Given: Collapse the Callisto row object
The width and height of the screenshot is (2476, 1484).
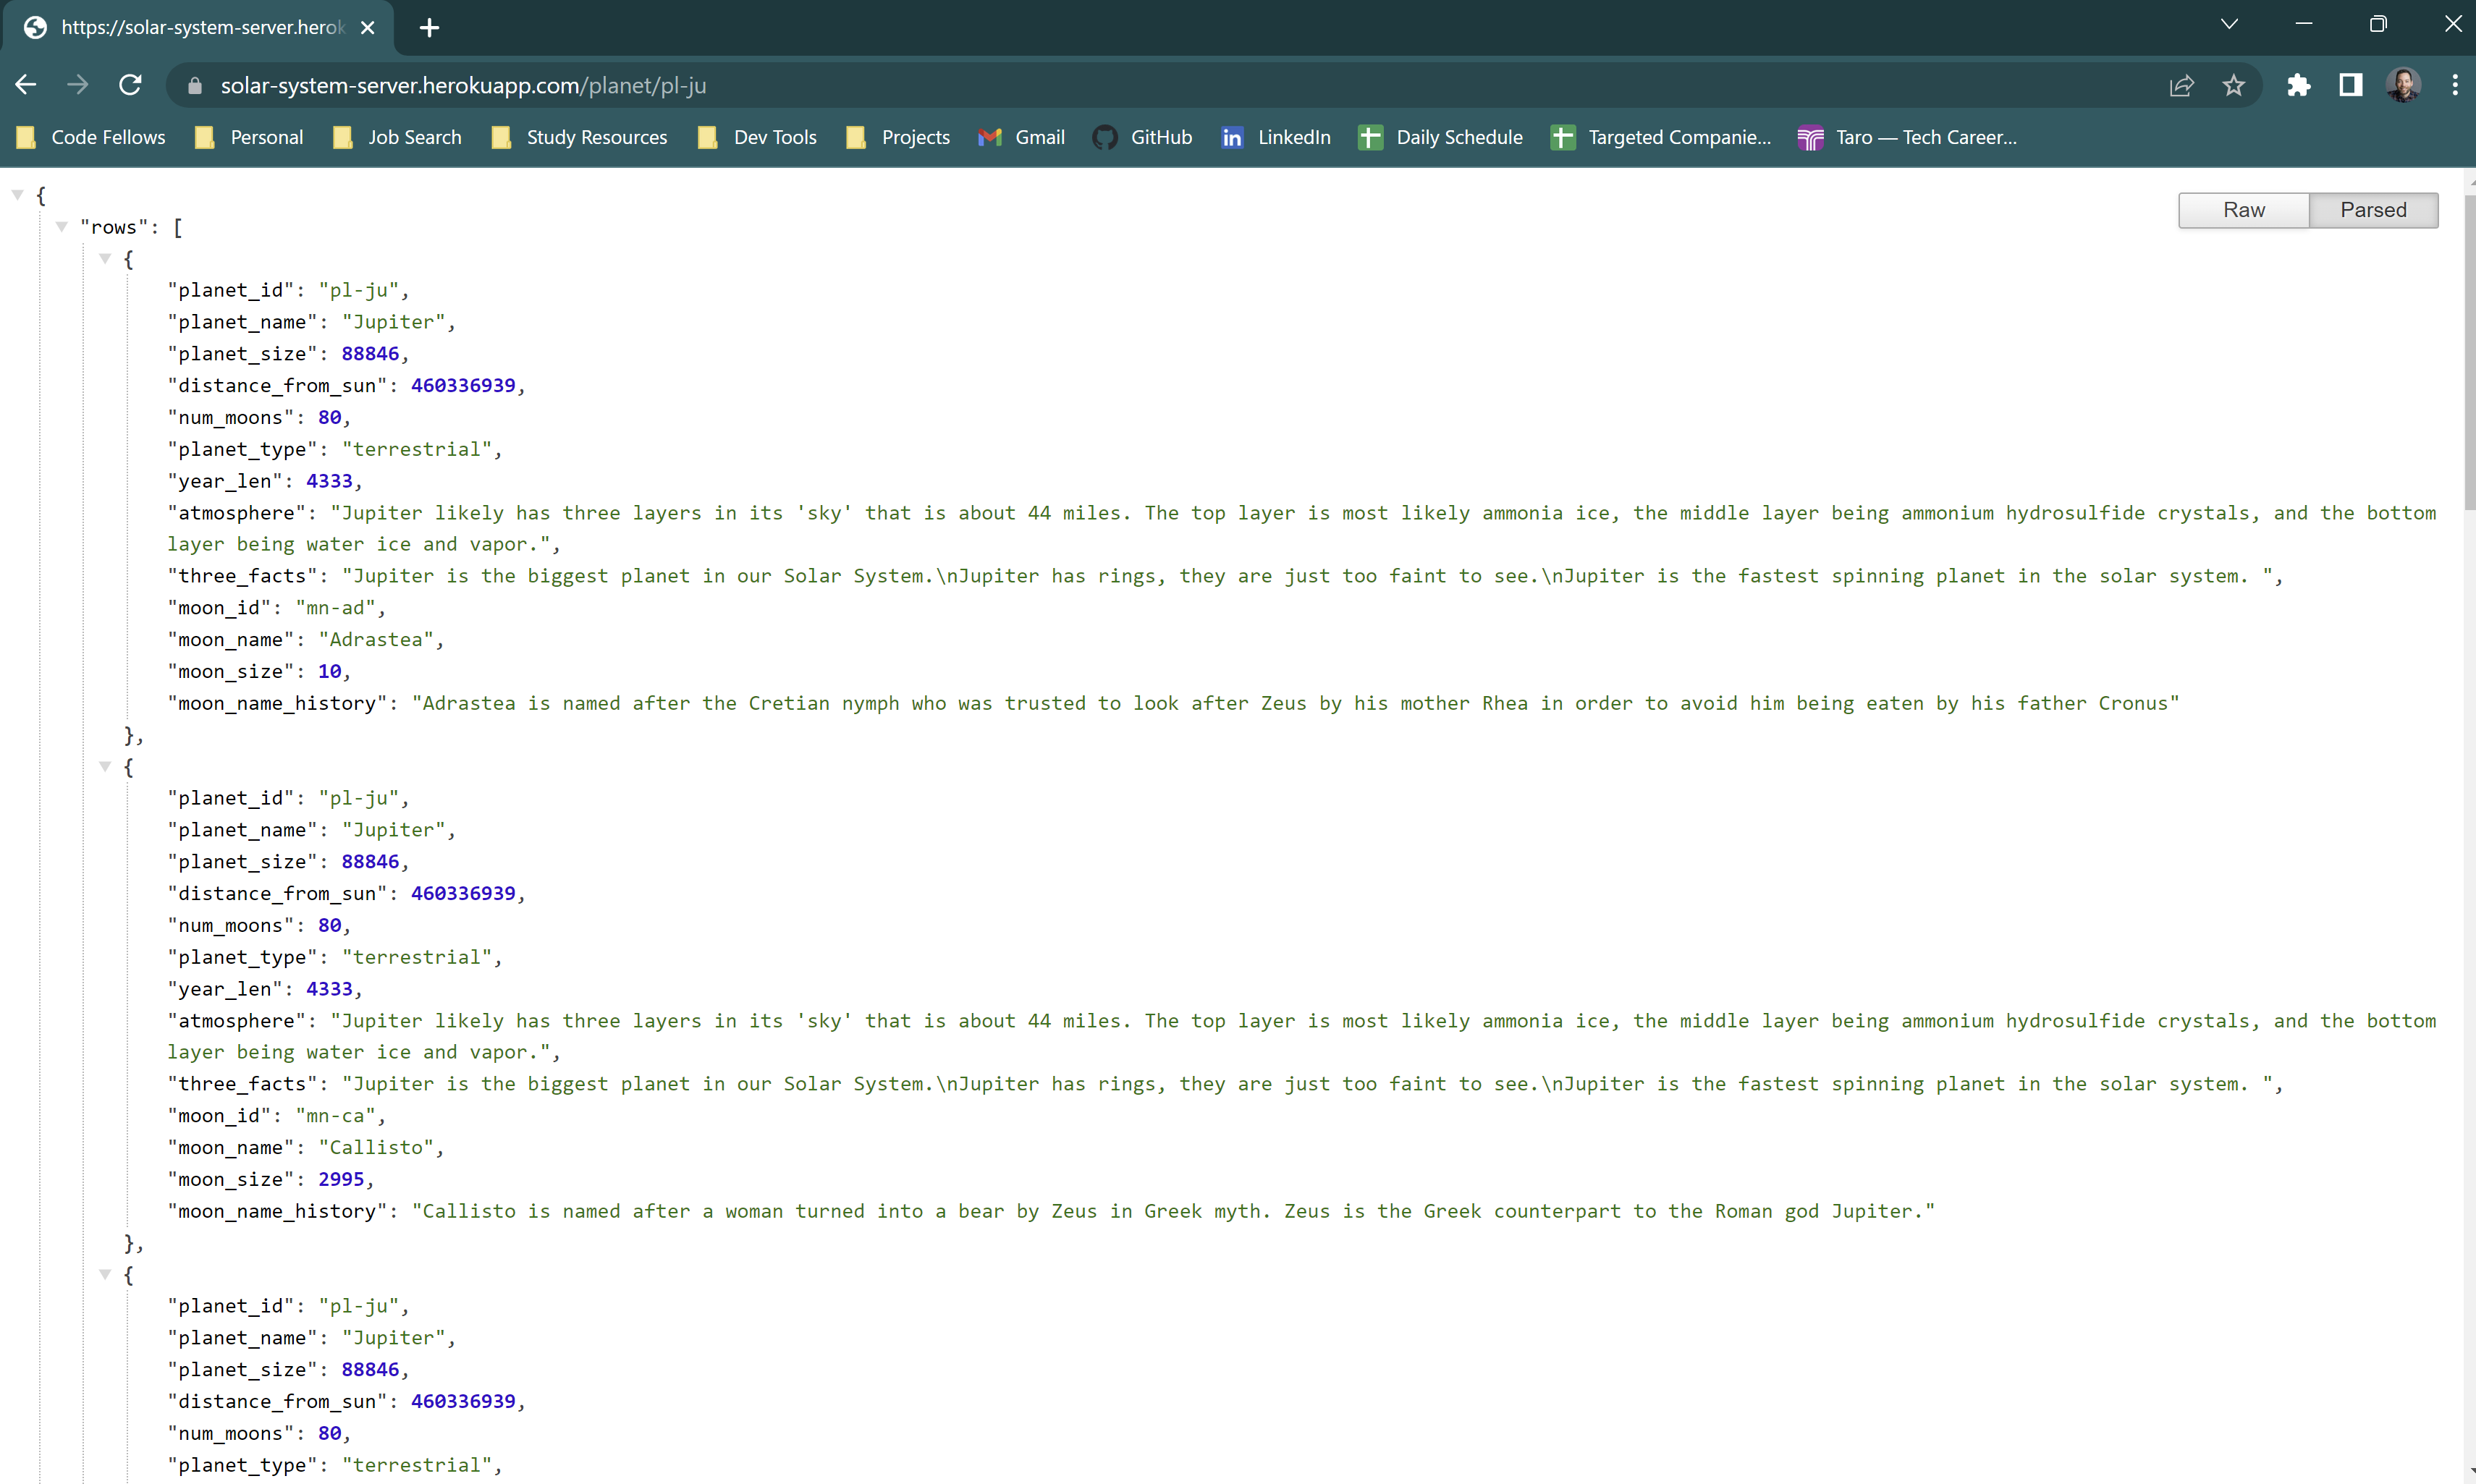Looking at the screenshot, I should [x=105, y=767].
